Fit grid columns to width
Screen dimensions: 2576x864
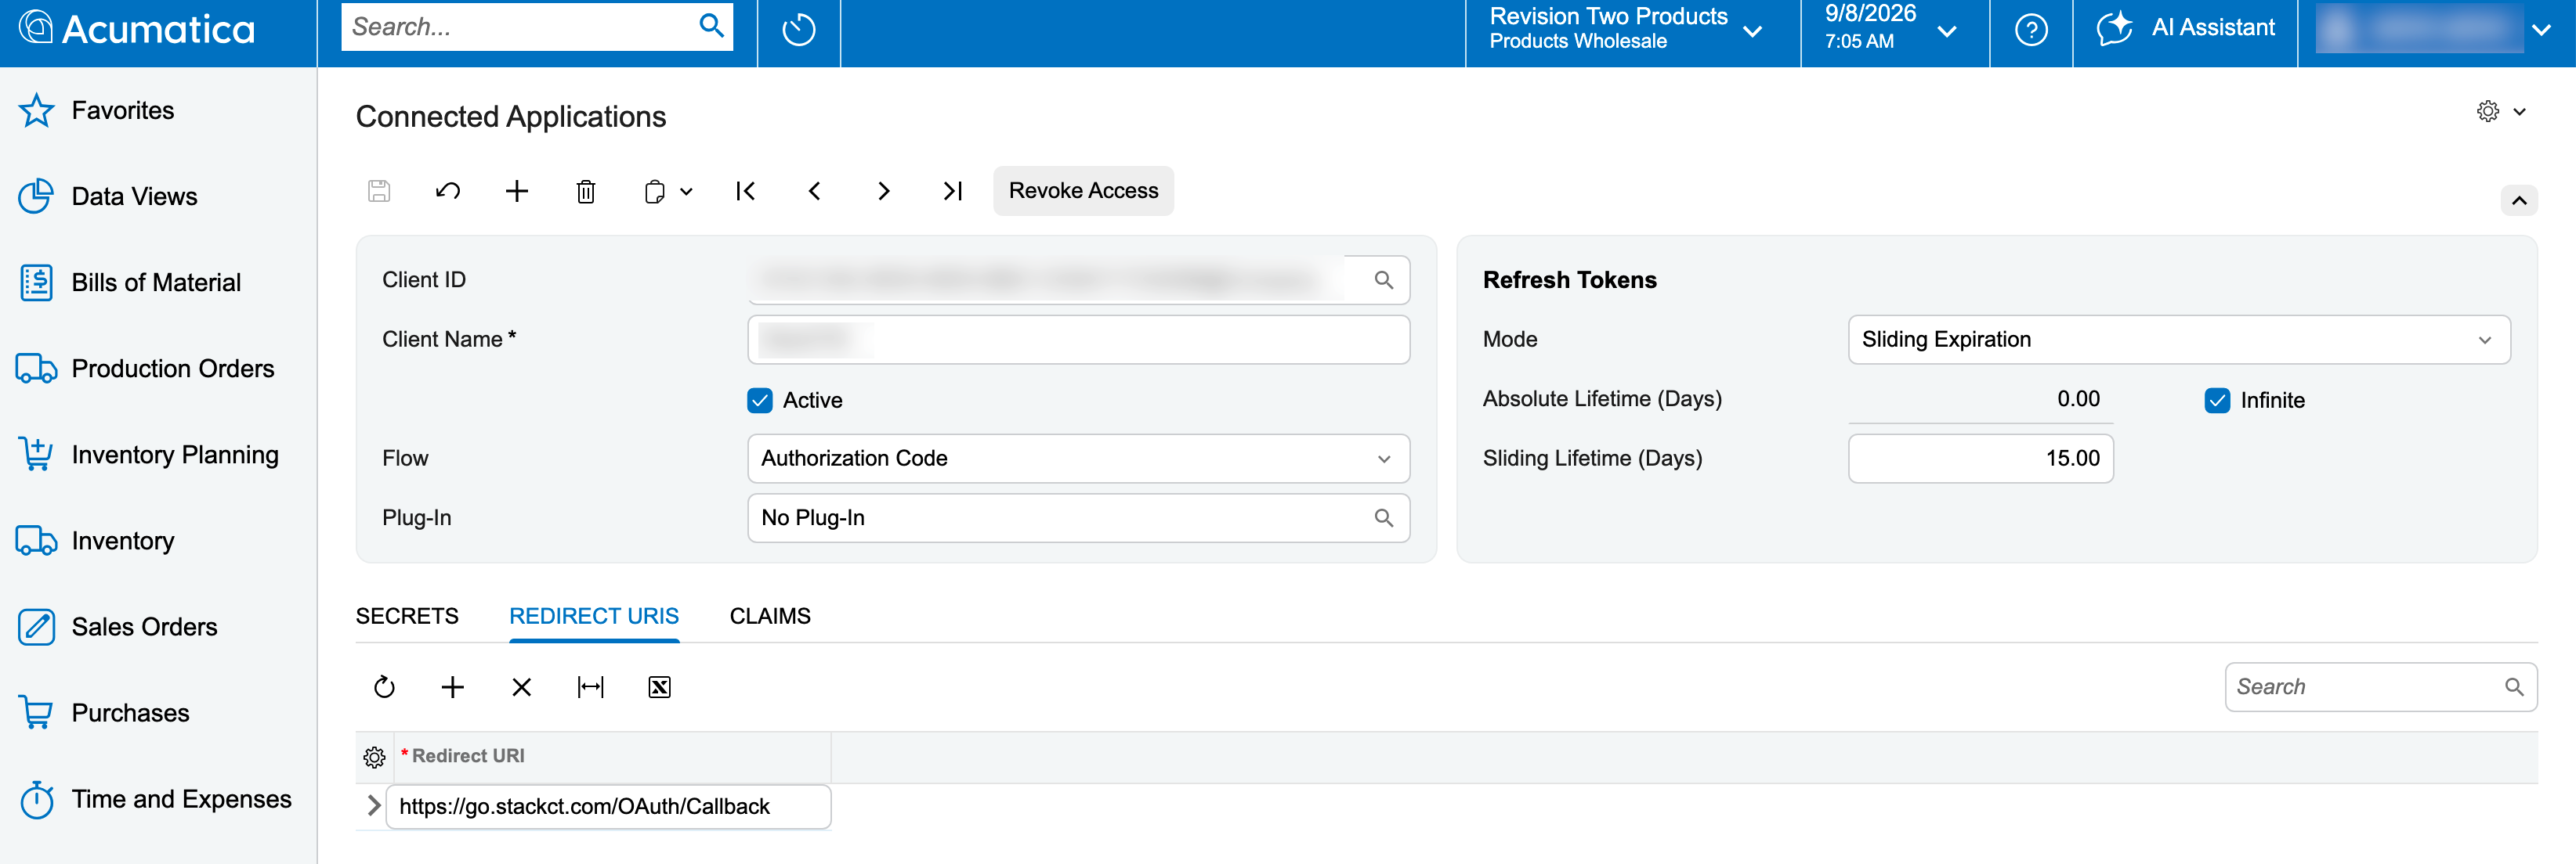click(590, 687)
